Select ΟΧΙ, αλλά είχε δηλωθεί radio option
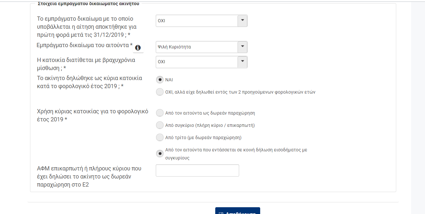Viewport: 425px width, 214px height. coord(160,92)
